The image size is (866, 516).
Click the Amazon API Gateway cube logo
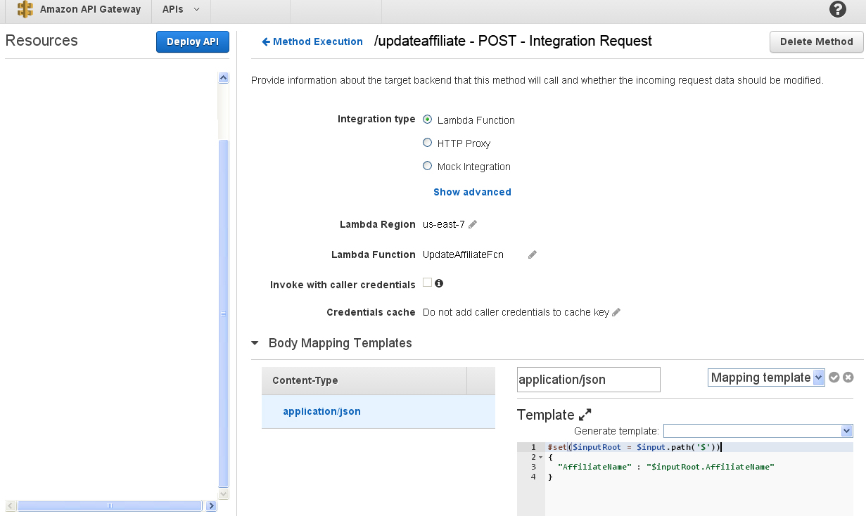click(x=25, y=10)
